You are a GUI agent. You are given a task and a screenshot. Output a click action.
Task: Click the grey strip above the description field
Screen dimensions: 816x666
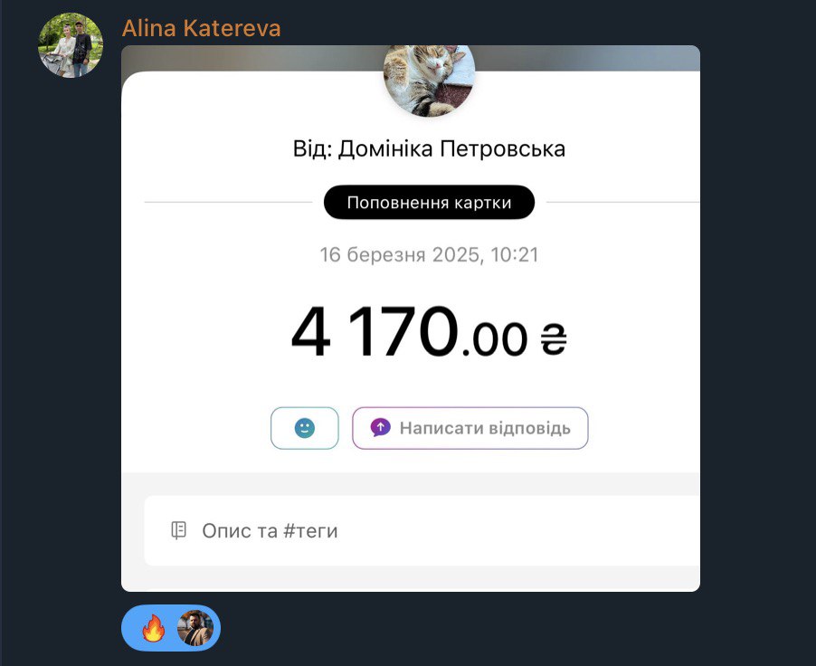click(411, 484)
